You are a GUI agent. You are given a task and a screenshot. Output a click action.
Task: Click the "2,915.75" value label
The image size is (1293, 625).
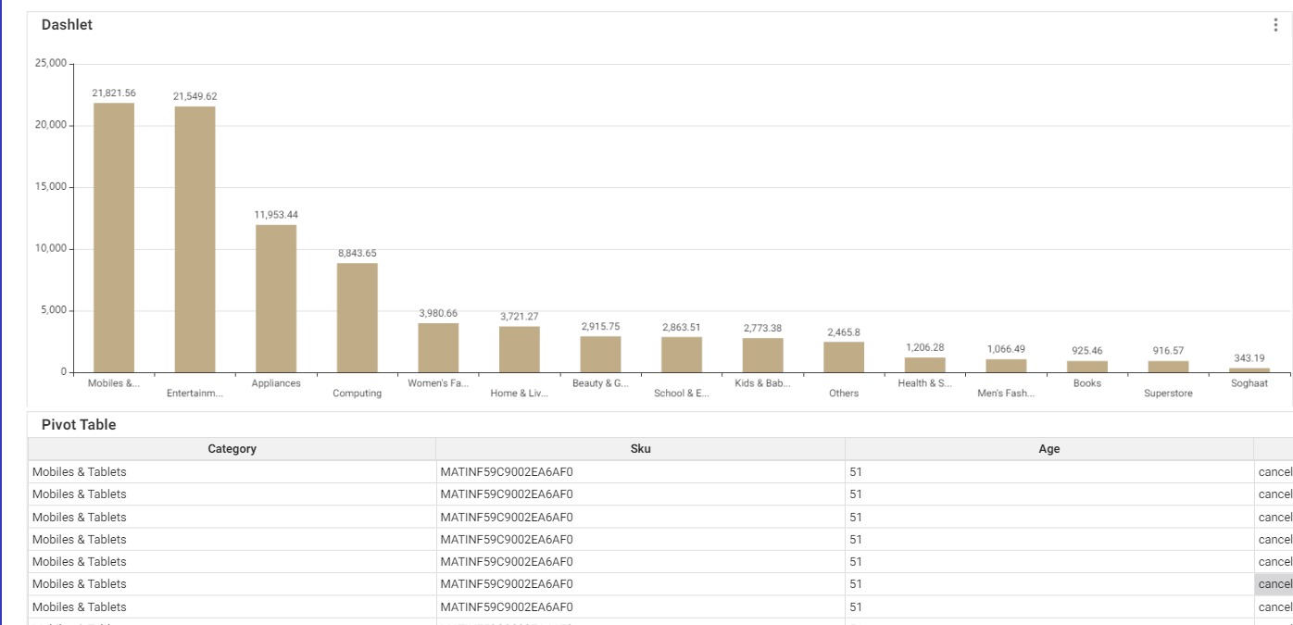pos(601,327)
